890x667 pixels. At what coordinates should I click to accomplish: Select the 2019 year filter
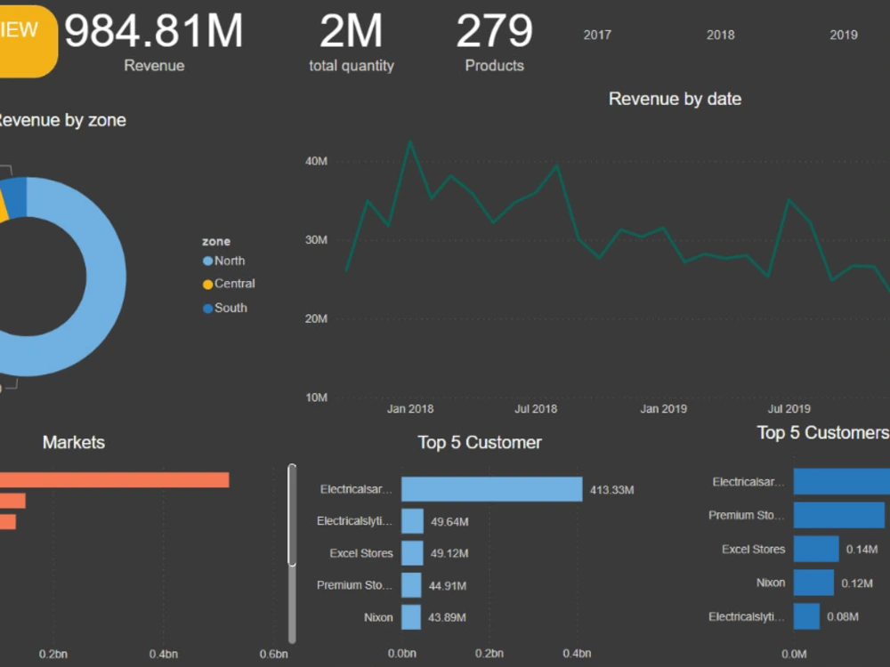coord(844,35)
